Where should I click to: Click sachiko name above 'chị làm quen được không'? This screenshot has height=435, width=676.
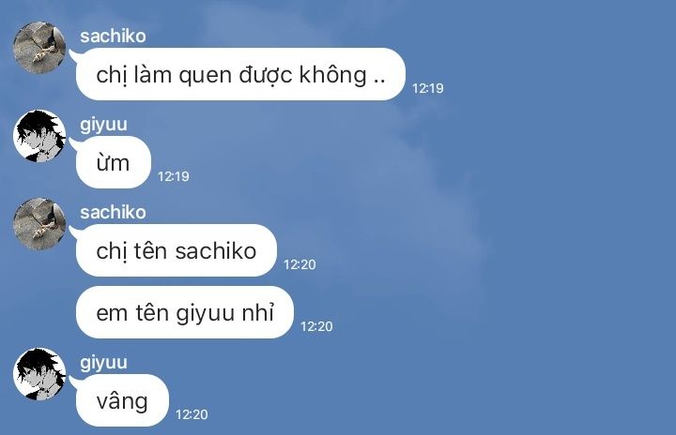113,37
